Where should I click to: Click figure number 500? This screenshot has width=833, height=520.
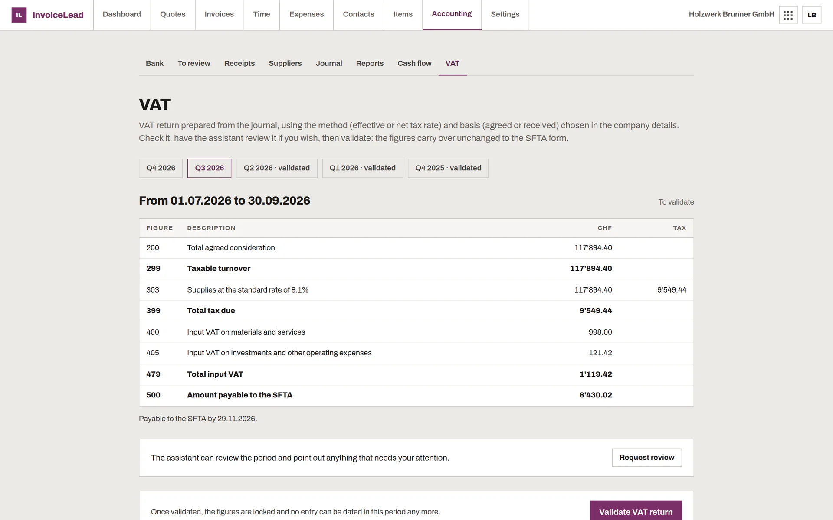pyautogui.click(x=153, y=395)
